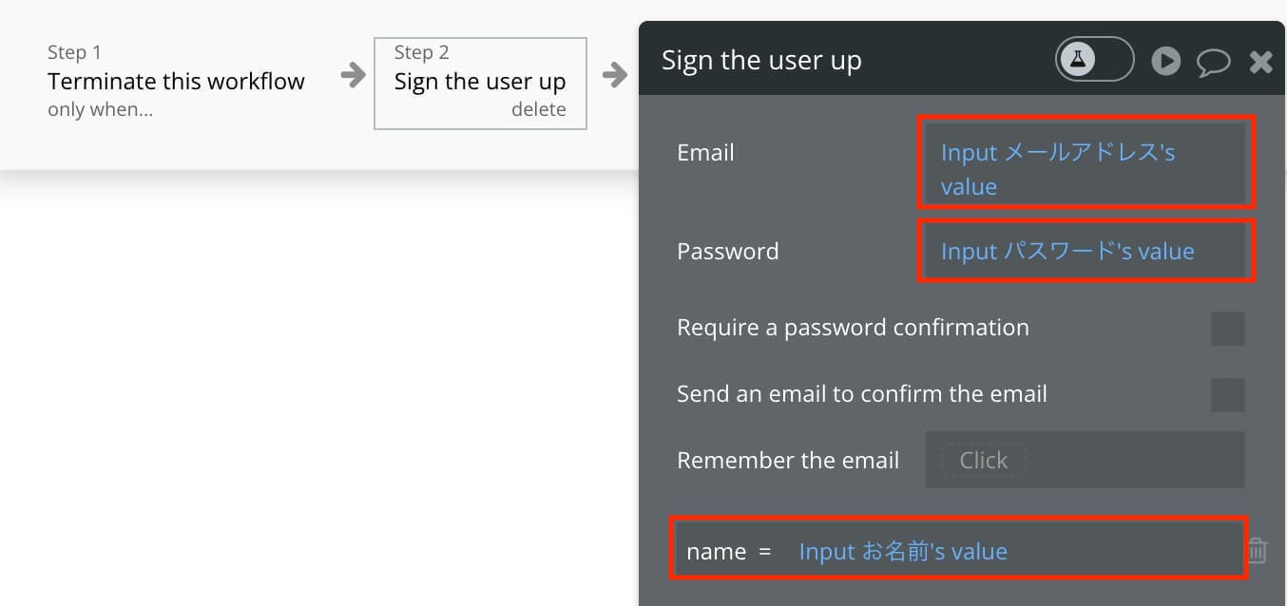Click the flask icon inside the toggle
This screenshot has height=606, width=1287.
1078,60
